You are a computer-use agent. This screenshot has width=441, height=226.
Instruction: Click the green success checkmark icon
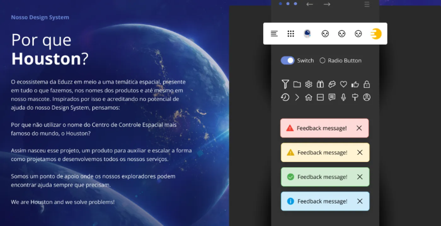click(x=290, y=177)
